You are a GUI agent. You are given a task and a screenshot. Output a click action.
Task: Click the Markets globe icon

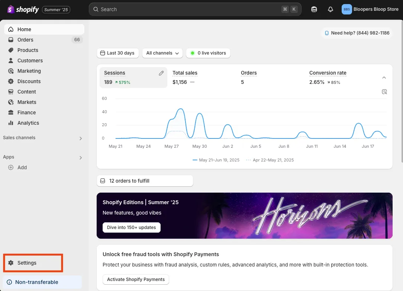(11, 102)
